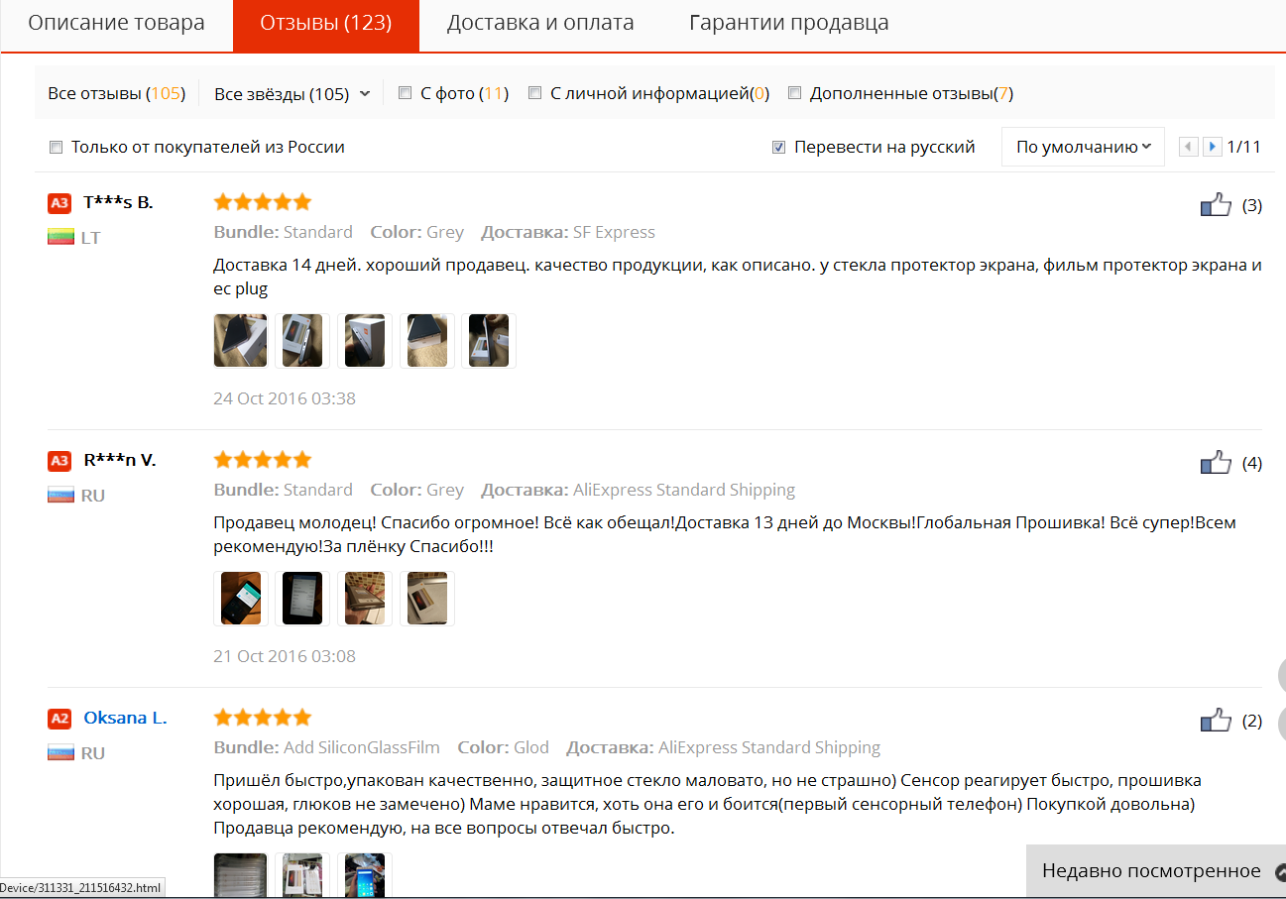Open Oksana L. profile link
The image size is (1286, 899).
point(125,718)
